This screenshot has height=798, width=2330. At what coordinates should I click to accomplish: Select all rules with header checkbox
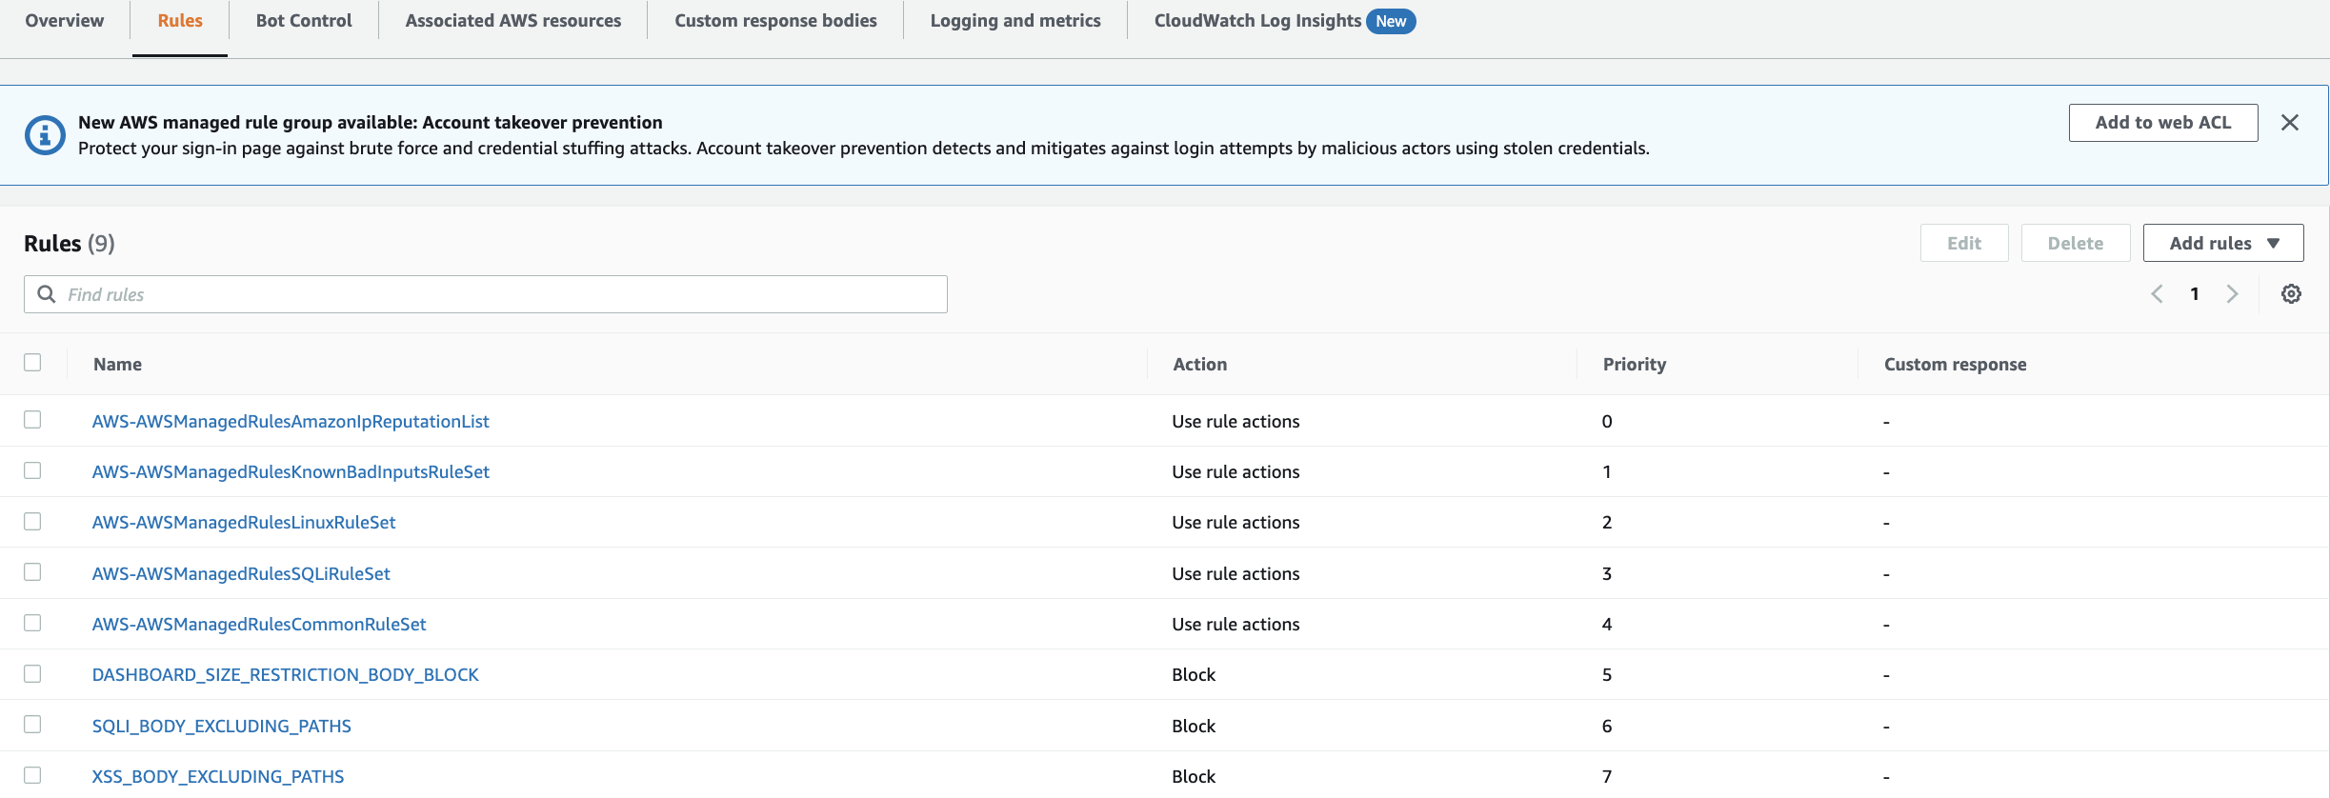[x=32, y=363]
